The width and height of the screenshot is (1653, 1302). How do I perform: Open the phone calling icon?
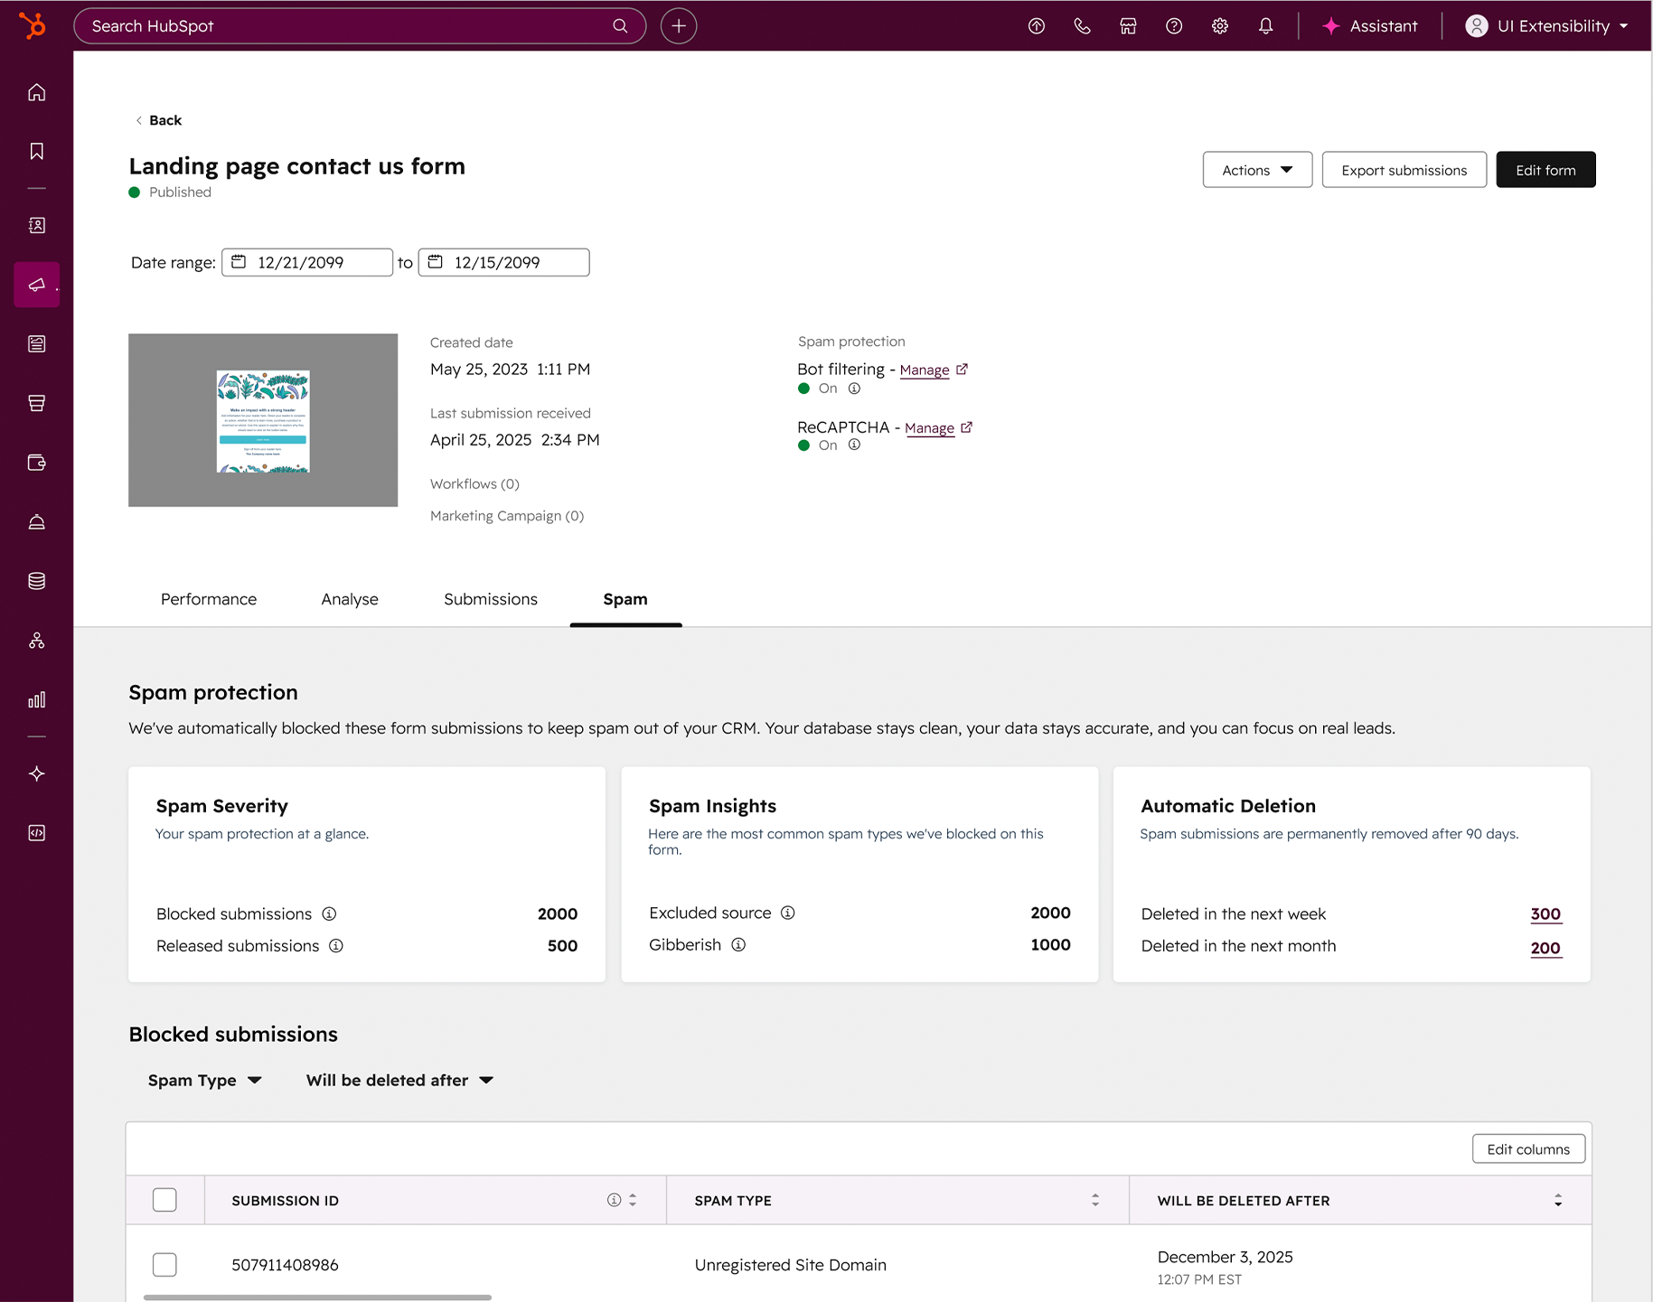(1082, 26)
